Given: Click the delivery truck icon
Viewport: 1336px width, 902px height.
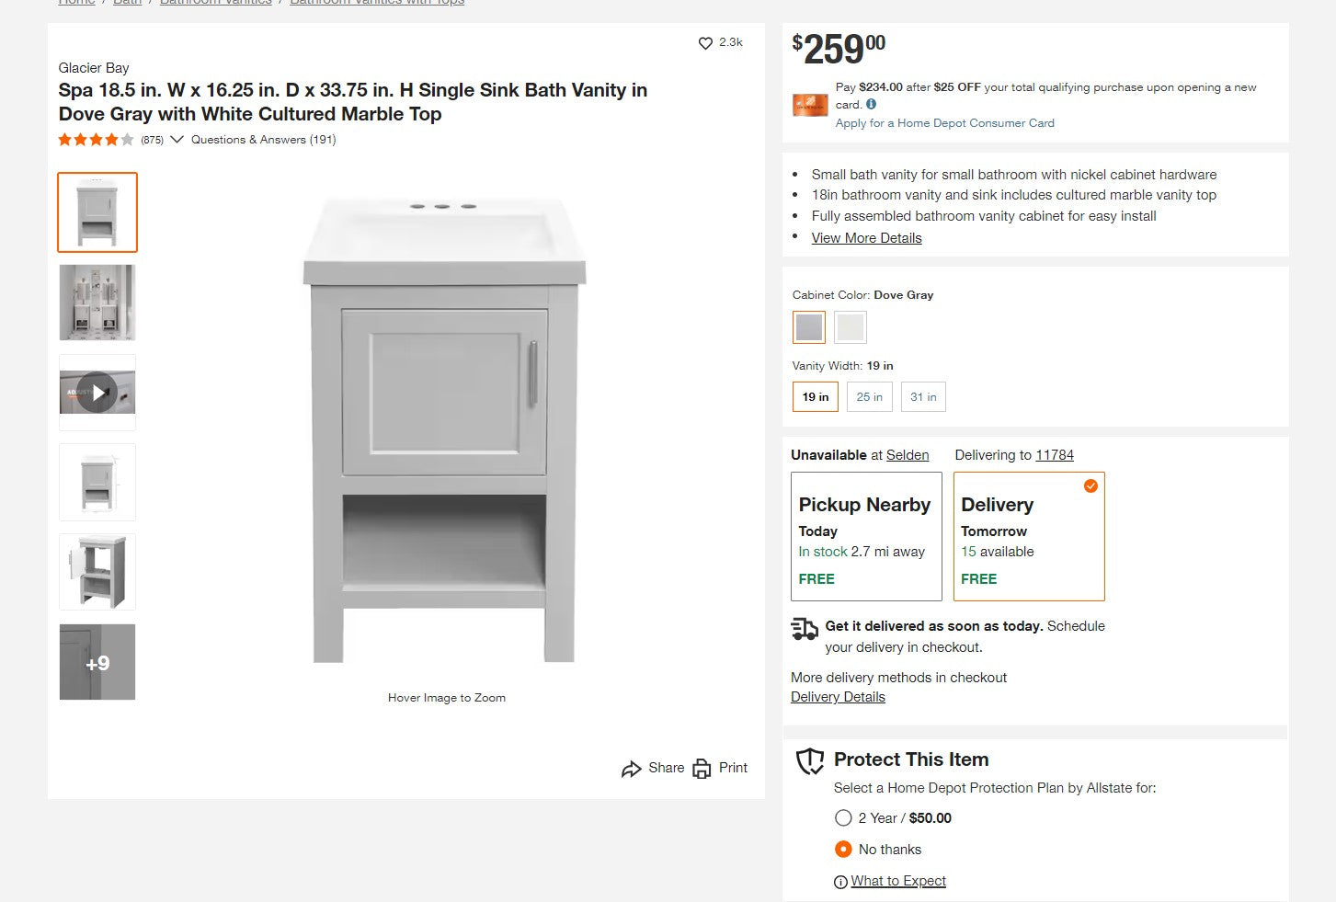Looking at the screenshot, I should [x=805, y=628].
